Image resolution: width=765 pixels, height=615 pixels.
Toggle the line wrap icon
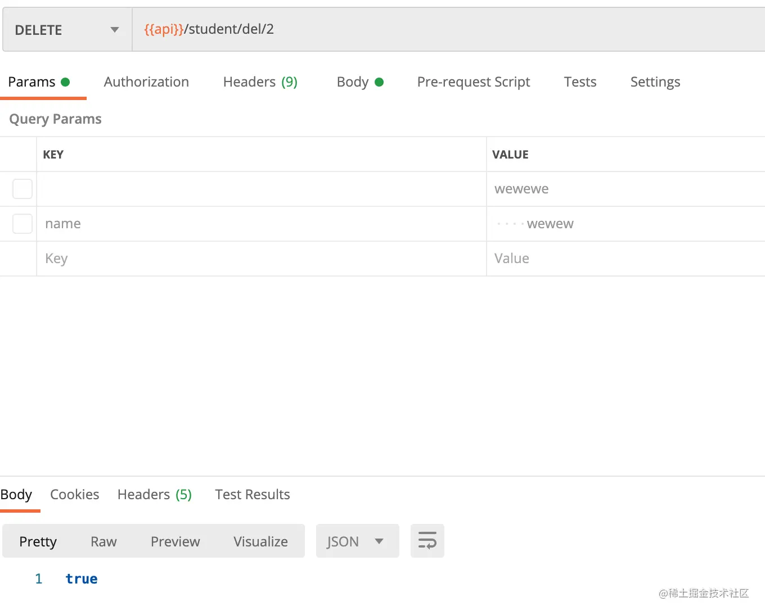click(427, 541)
